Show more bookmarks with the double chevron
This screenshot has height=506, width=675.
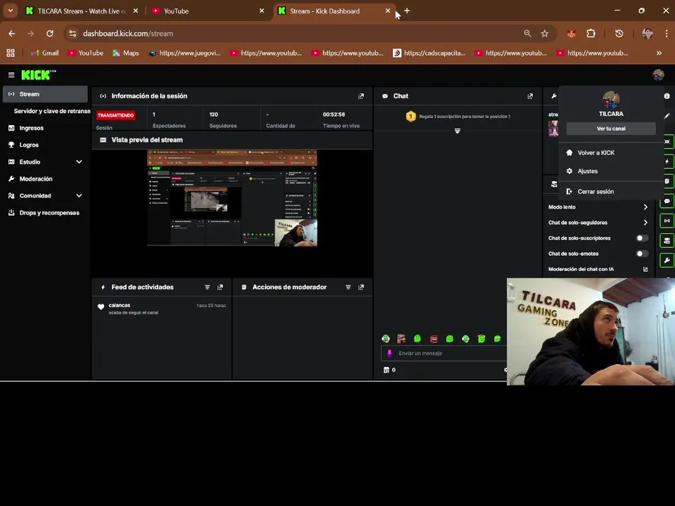point(659,53)
